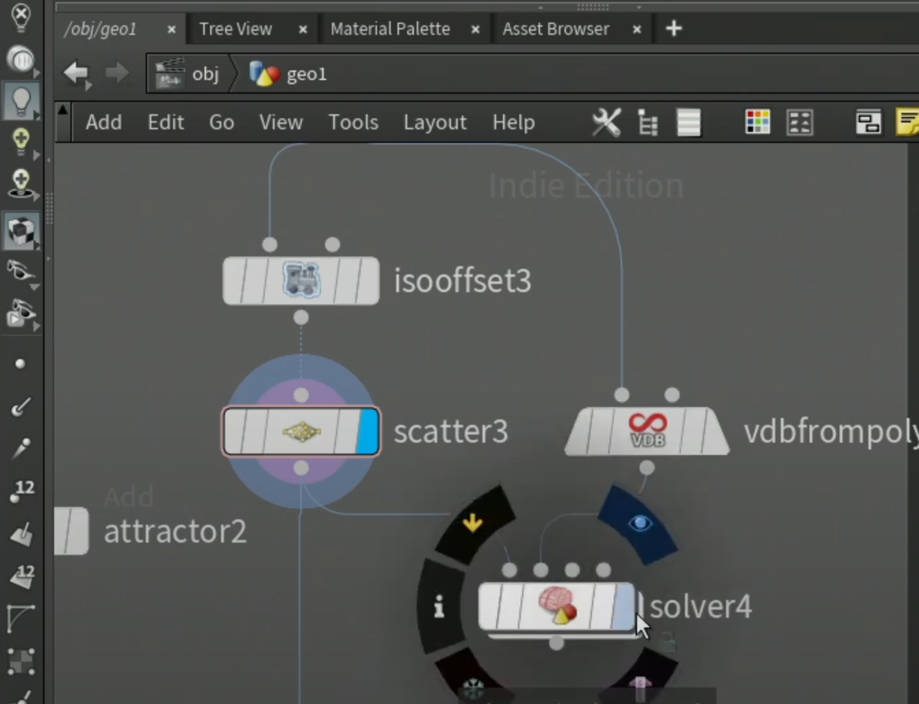Switch to the Material Palette tab
This screenshot has height=704, width=919.
pos(390,29)
